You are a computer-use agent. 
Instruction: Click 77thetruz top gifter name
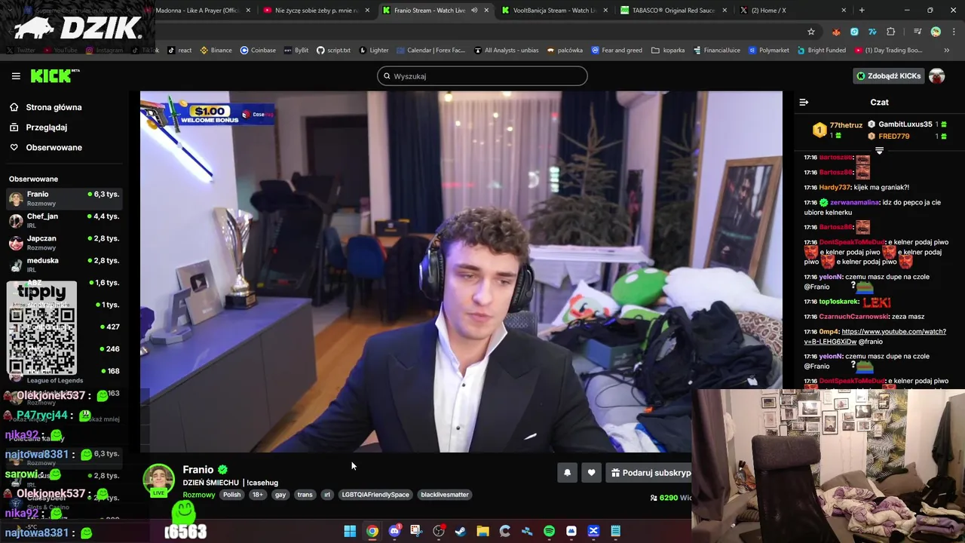click(846, 125)
